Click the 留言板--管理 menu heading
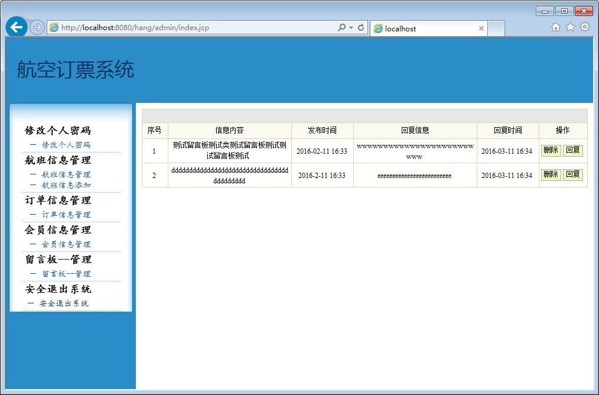599x395 pixels. [58, 259]
